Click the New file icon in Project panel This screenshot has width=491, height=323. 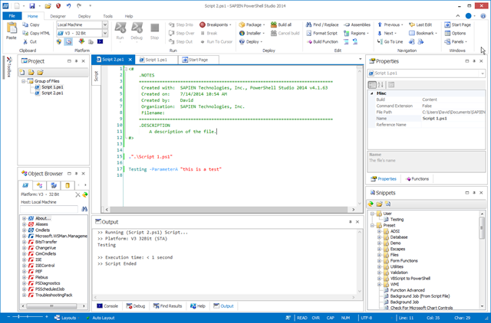(x=22, y=73)
